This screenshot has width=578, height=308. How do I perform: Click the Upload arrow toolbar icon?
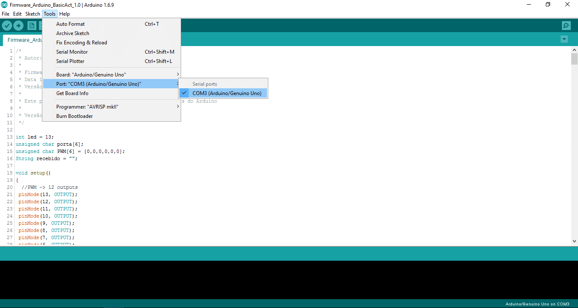point(18,26)
